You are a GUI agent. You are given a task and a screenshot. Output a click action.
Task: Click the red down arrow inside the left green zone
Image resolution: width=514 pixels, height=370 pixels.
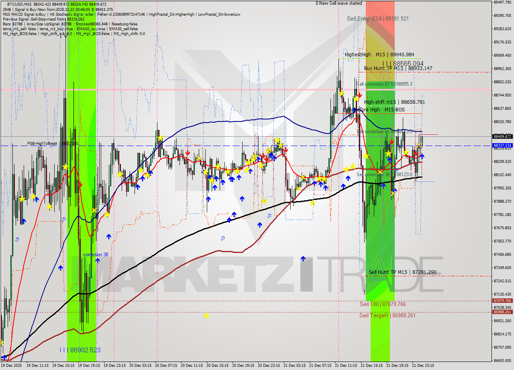(80, 184)
